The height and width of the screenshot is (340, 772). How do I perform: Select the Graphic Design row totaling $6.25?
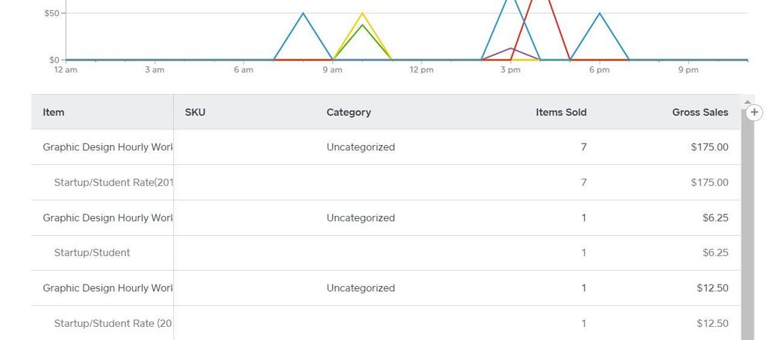pyautogui.click(x=107, y=218)
